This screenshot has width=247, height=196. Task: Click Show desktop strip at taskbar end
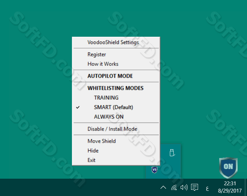click(246, 187)
